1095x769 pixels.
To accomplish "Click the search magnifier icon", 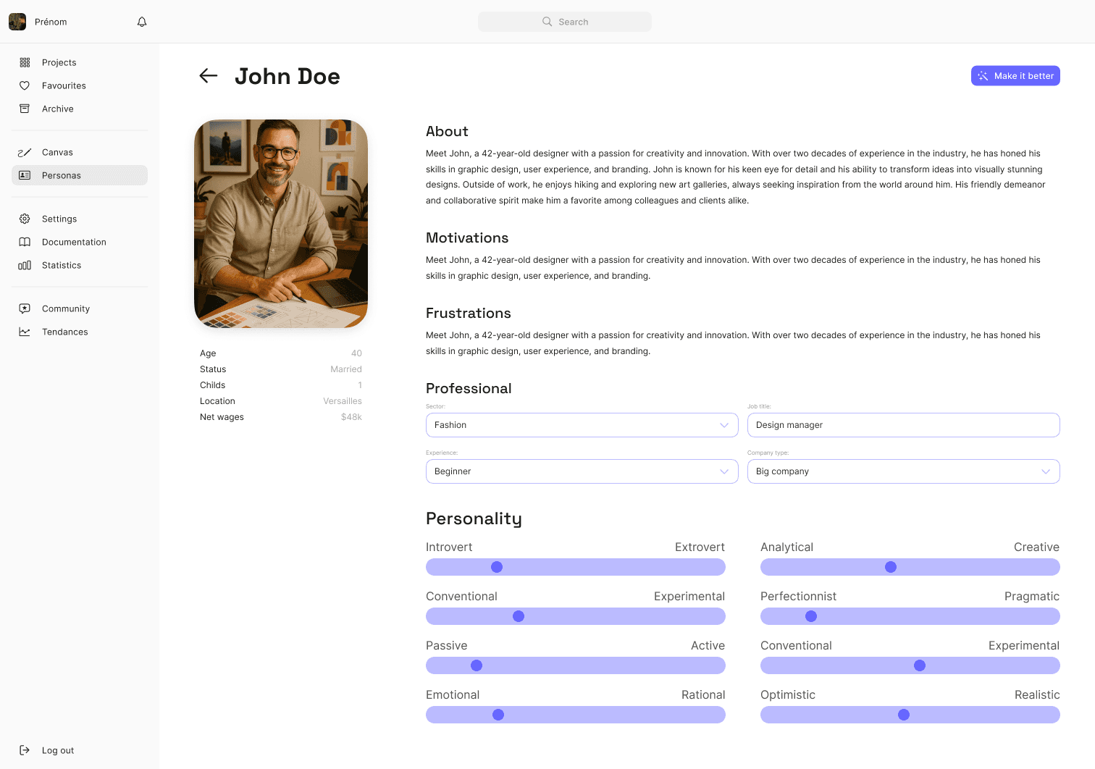I will (x=547, y=22).
